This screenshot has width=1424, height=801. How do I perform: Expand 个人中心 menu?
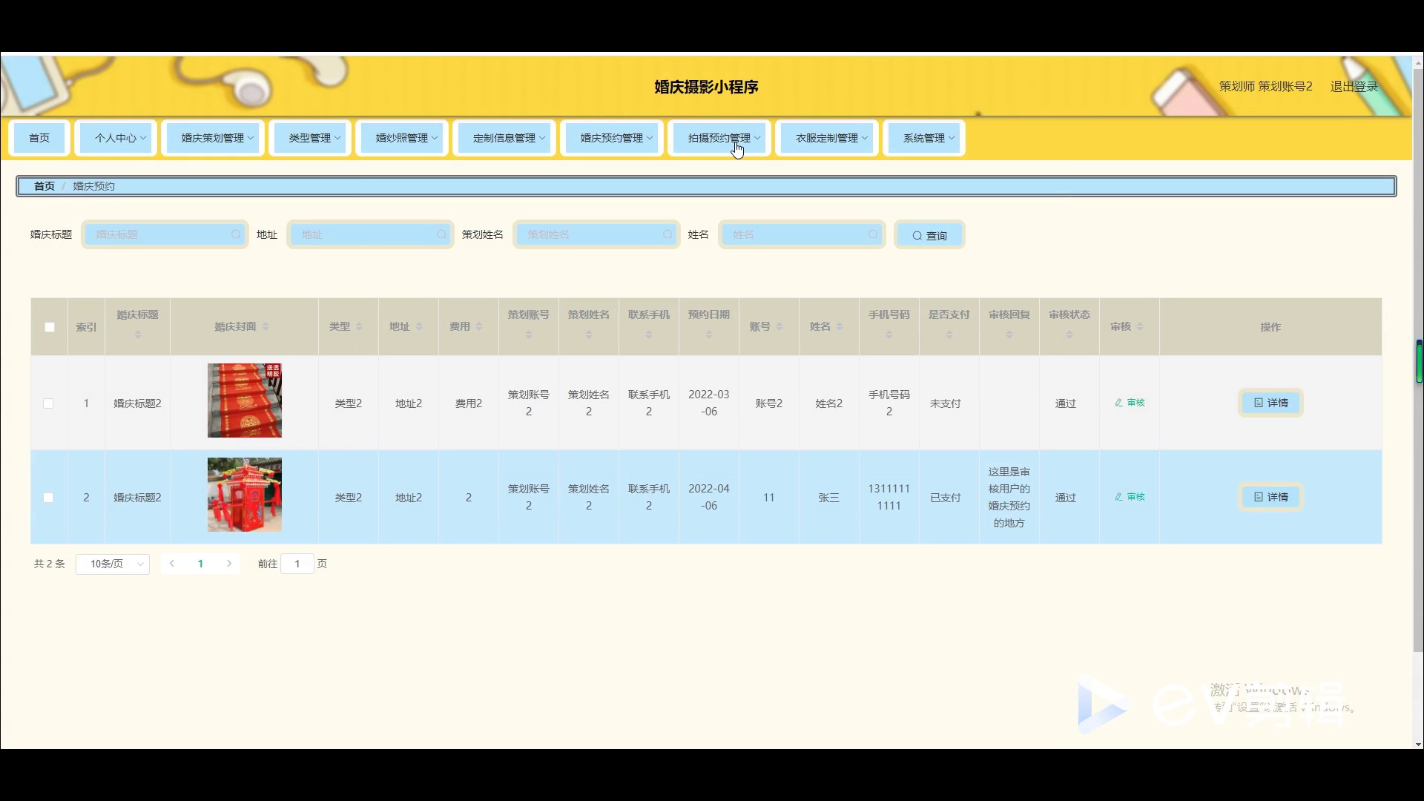(x=116, y=138)
